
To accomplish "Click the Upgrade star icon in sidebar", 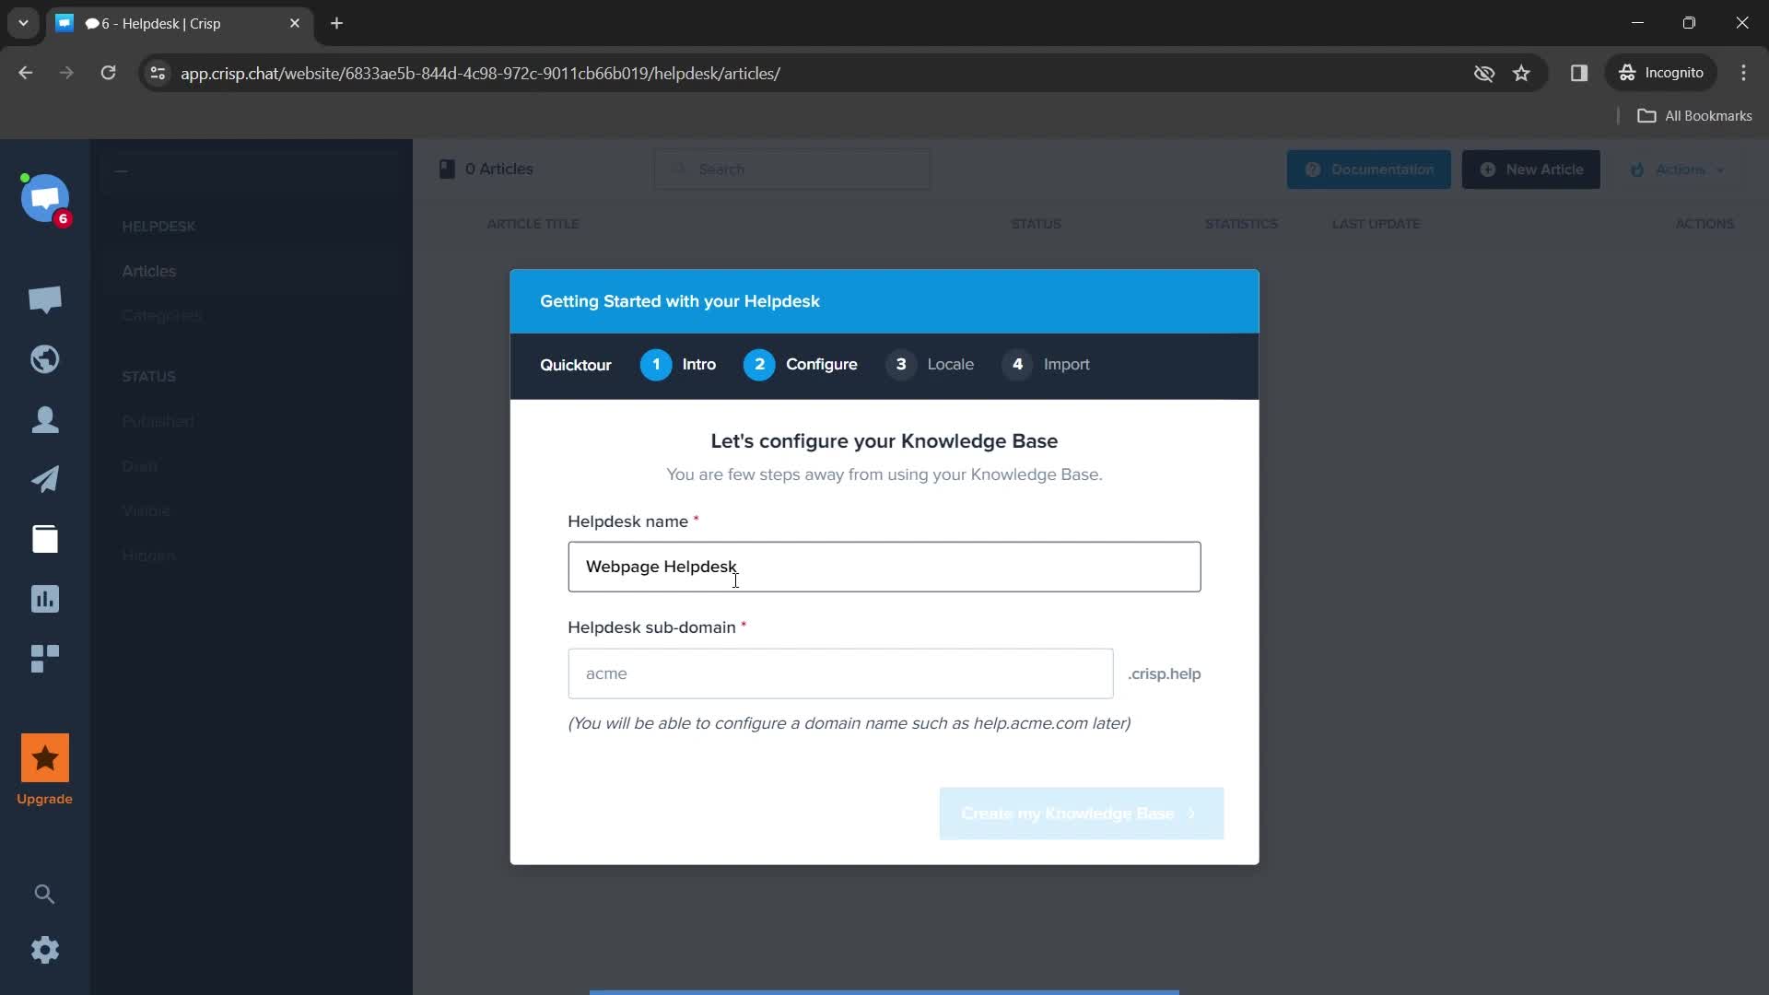I will (x=43, y=760).
